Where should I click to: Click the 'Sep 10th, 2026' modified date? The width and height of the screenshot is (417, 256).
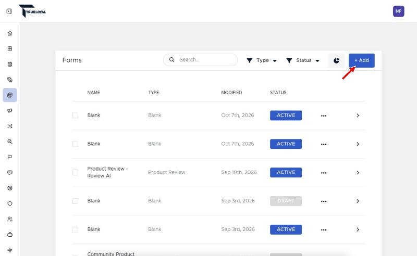239,172
